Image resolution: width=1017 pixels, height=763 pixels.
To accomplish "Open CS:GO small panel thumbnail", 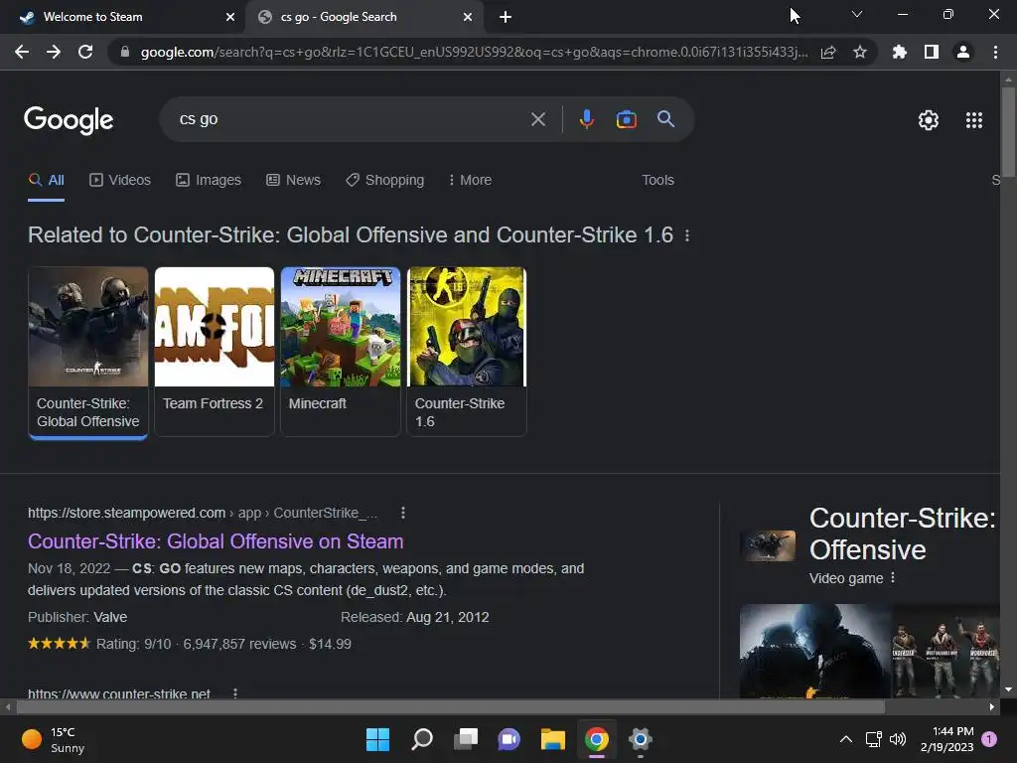I will click(768, 545).
